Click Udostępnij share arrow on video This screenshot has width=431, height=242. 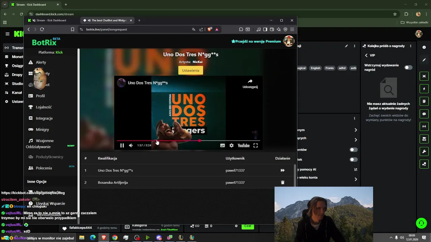tap(250, 84)
